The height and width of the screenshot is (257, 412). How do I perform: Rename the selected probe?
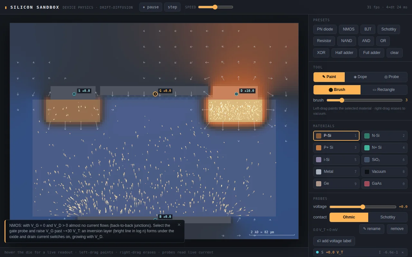[x=372, y=229]
